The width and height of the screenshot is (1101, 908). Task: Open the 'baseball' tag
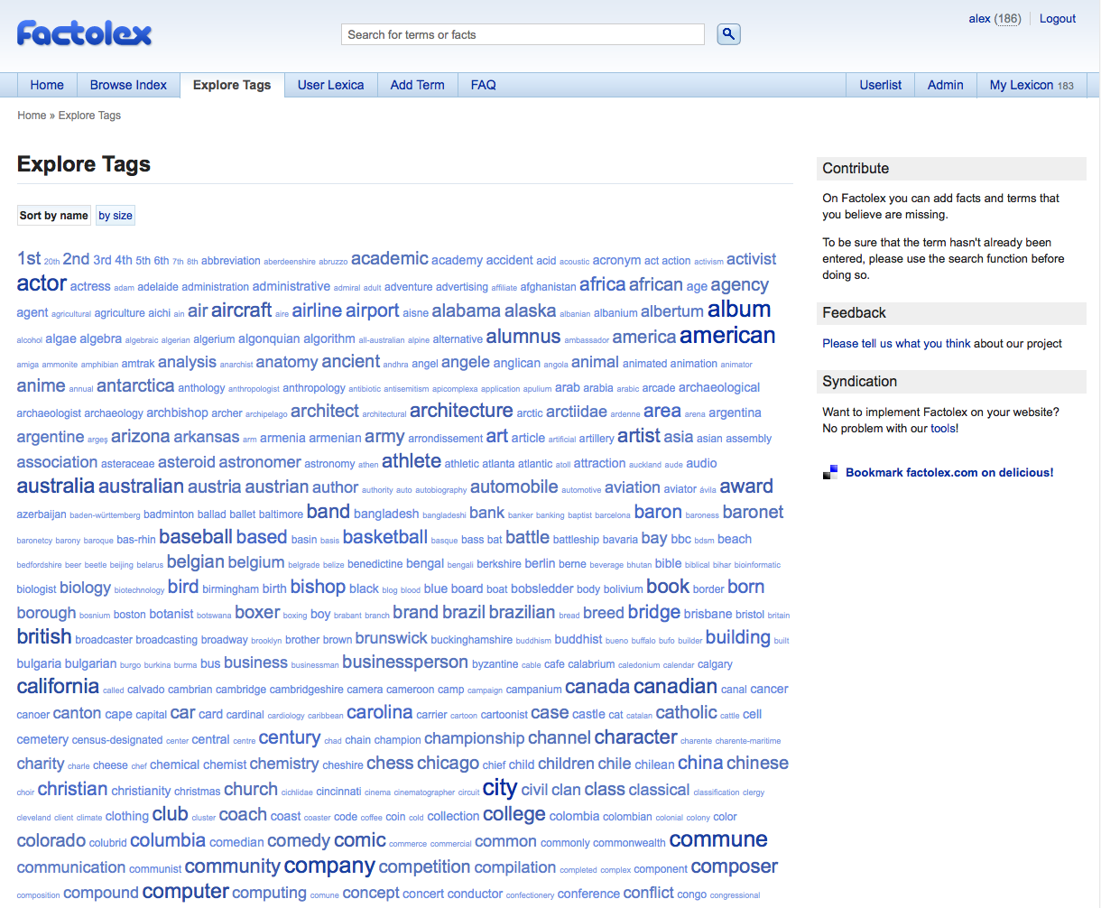pos(196,537)
